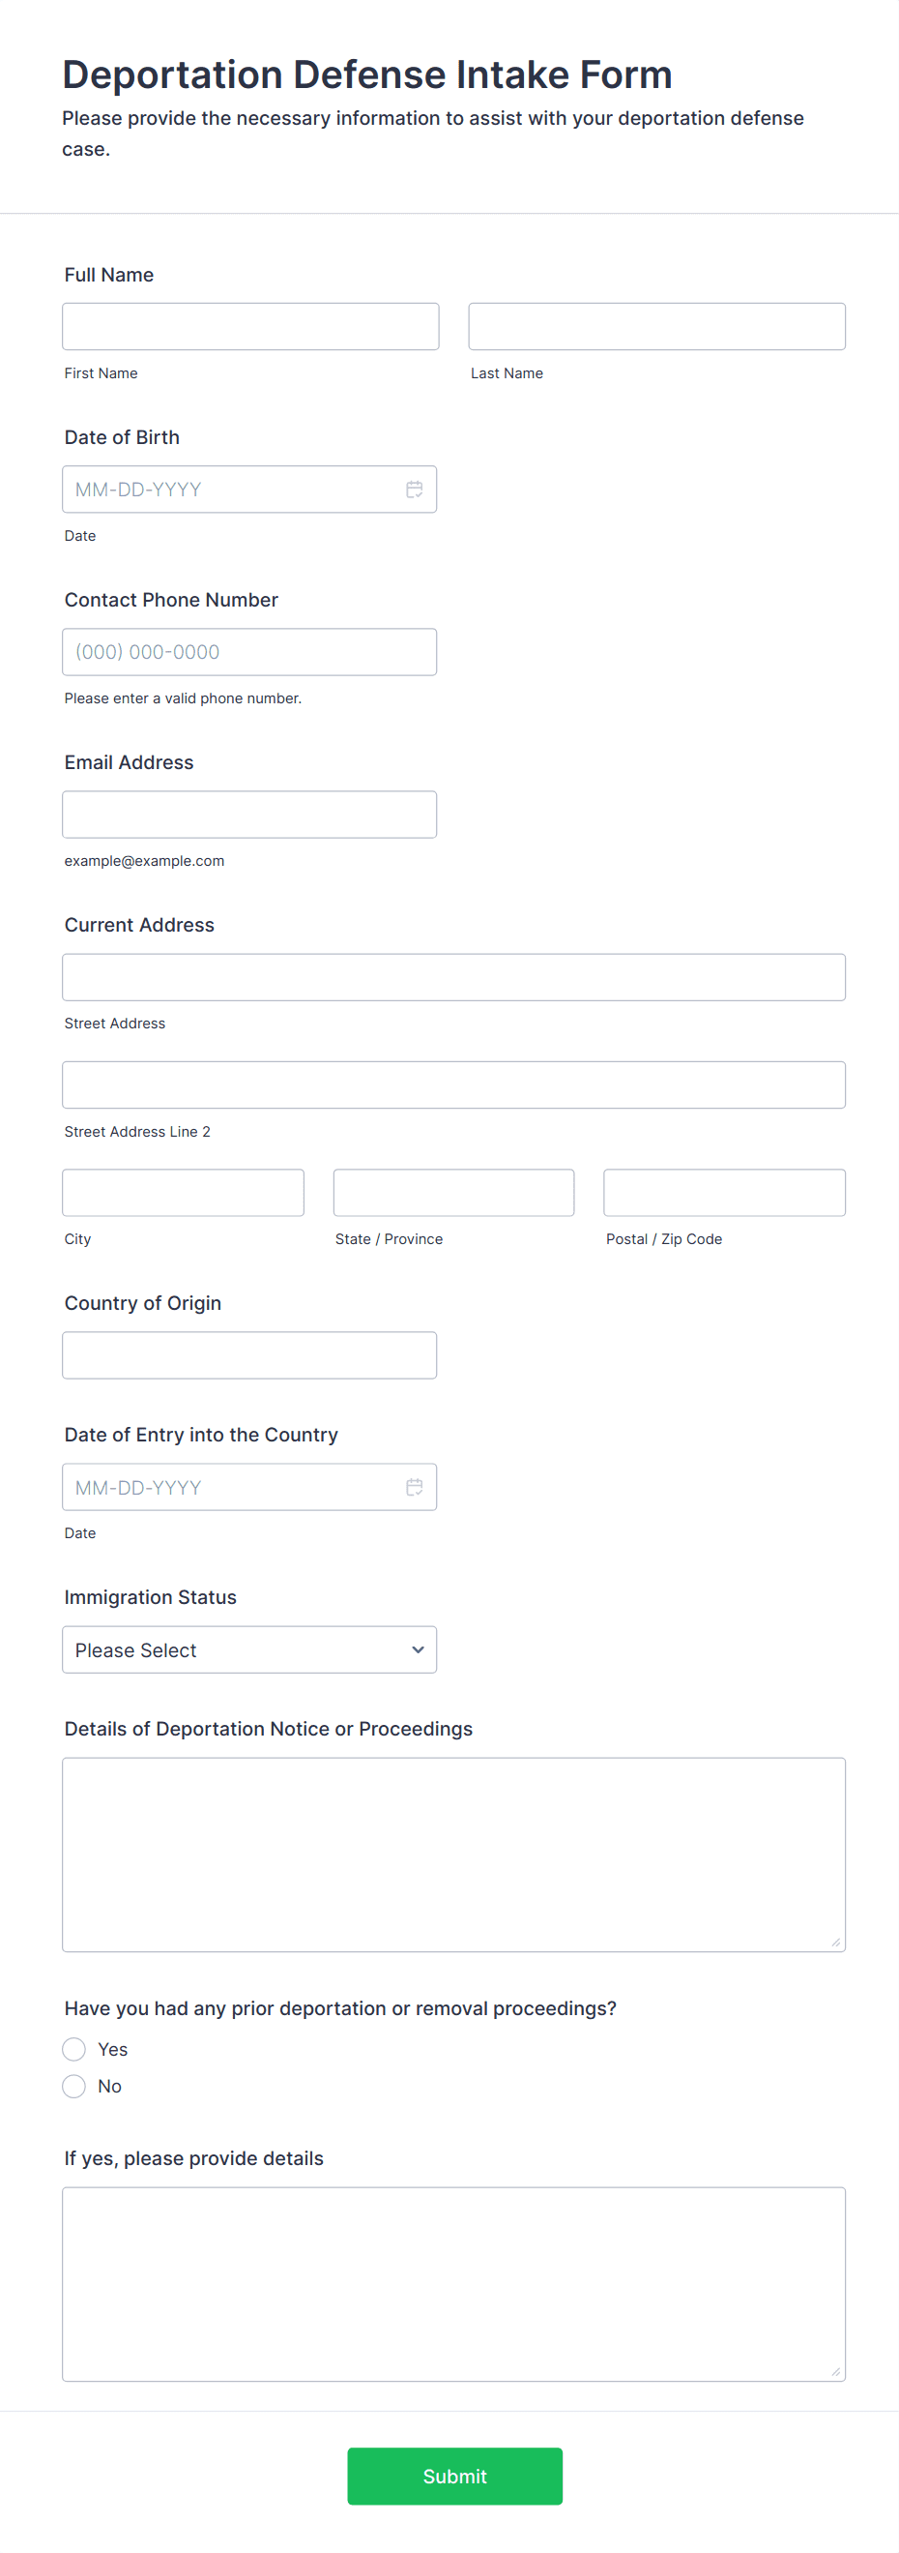The image size is (899, 2553).
Task: Focus the Street Address Line 2 field
Action: click(x=453, y=1085)
